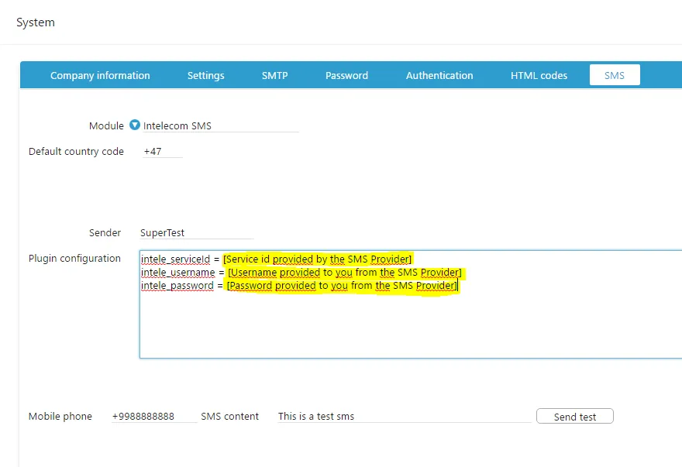This screenshot has height=467, width=682.
Task: Select the active SMS tab
Action: [615, 75]
